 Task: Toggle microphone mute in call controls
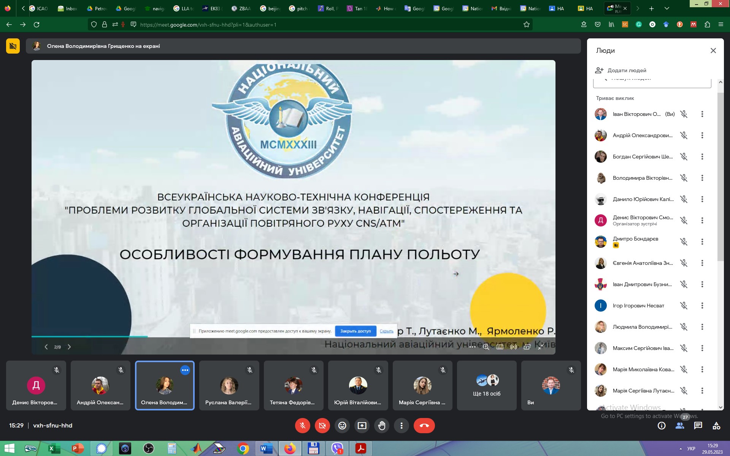[303, 426]
